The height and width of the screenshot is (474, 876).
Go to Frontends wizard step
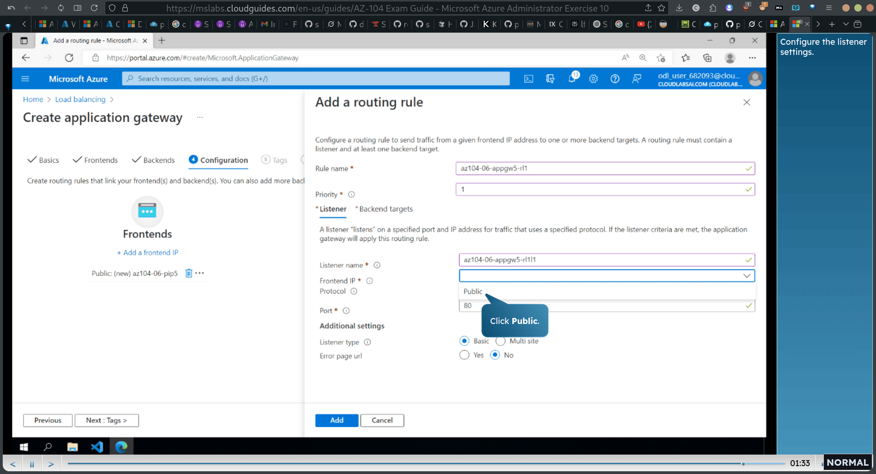coord(96,160)
